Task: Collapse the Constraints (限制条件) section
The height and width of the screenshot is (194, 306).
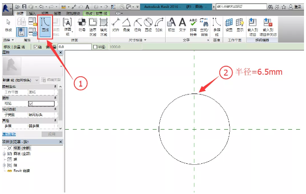Action: tap(55, 87)
